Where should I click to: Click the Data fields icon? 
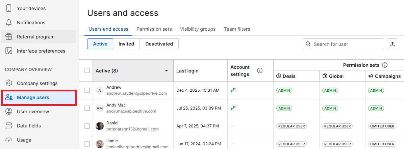click(x=9, y=126)
